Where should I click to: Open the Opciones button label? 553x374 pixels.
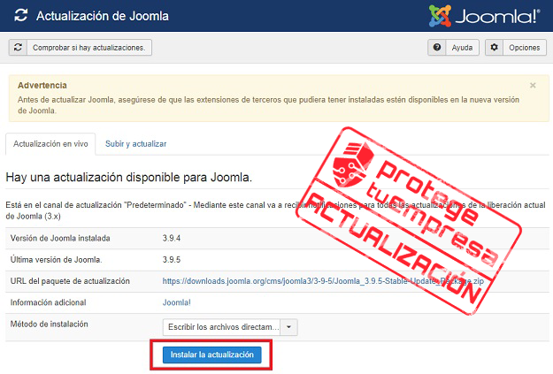tap(524, 48)
